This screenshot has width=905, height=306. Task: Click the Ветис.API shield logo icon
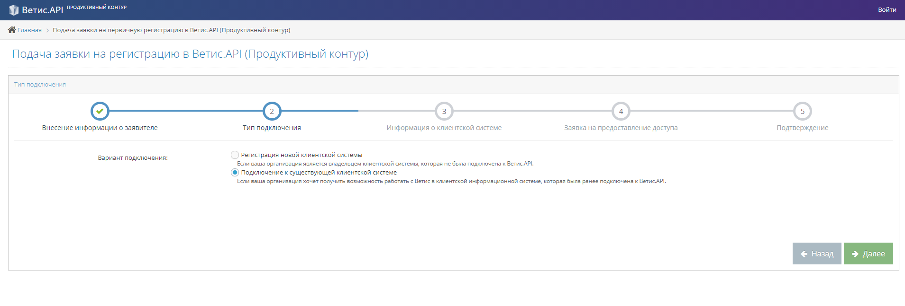[x=14, y=10]
